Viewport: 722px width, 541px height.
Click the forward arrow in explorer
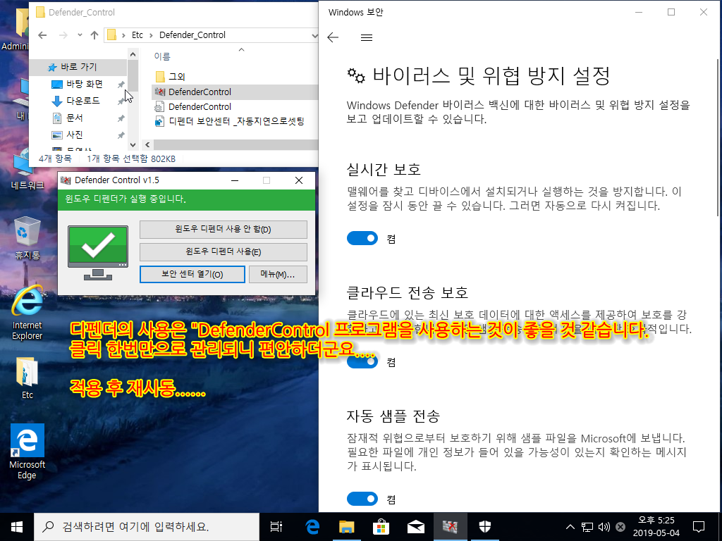[x=63, y=35]
